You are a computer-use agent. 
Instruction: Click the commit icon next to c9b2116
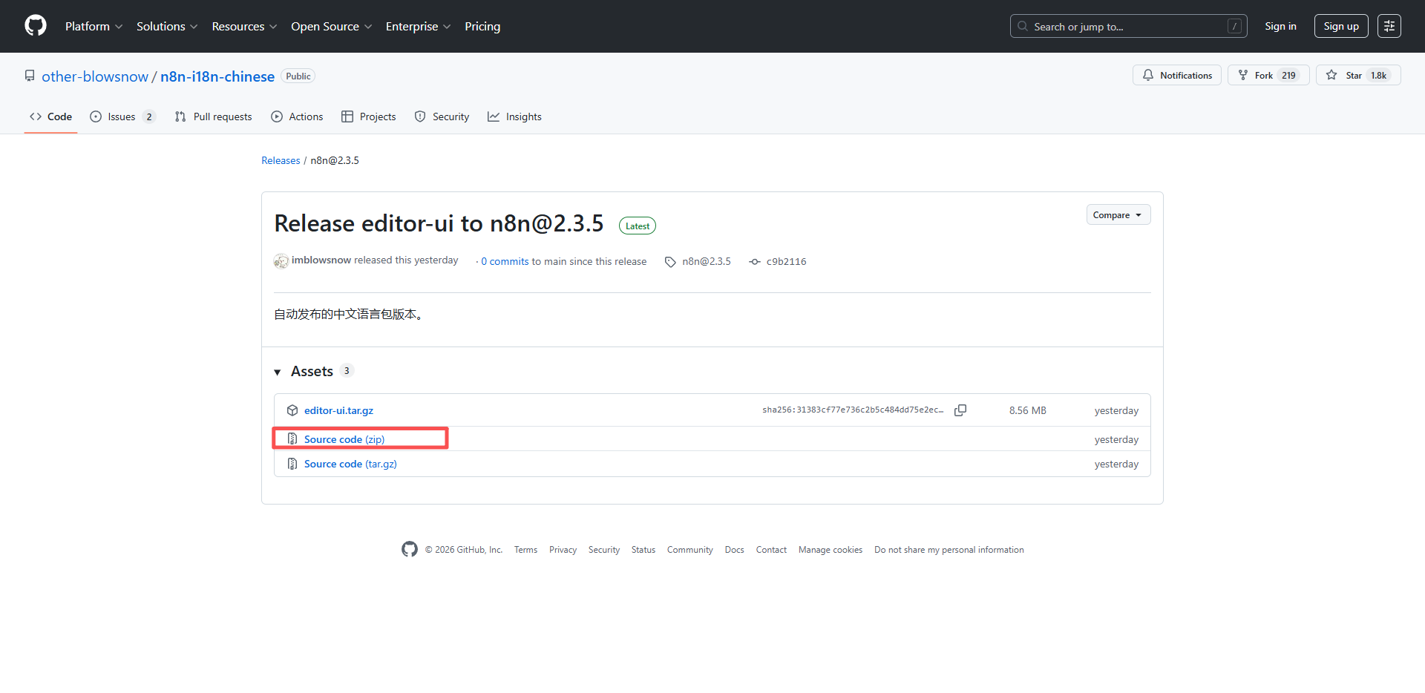point(755,262)
